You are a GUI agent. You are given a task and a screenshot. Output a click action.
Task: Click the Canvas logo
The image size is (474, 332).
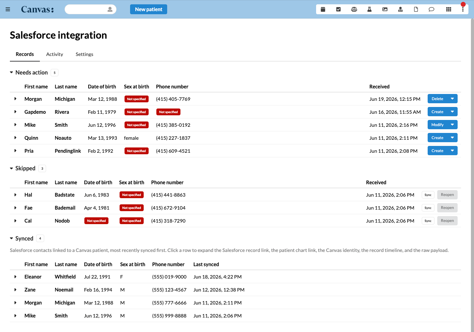click(x=37, y=9)
